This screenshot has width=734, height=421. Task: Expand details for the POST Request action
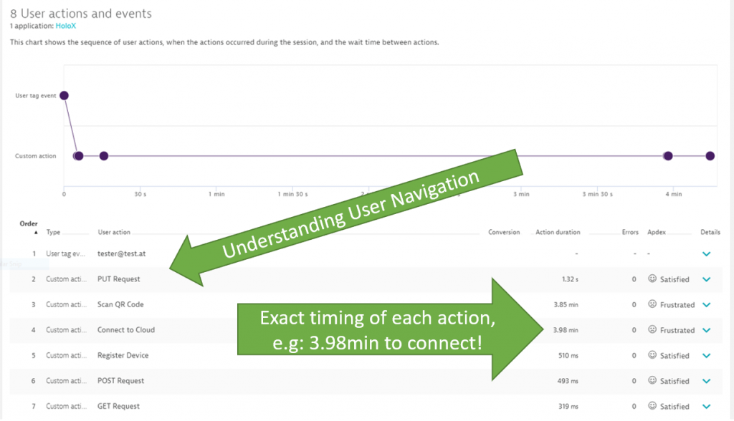706,381
